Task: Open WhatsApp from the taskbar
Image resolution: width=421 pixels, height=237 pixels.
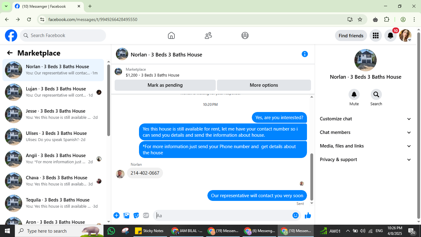Action: (x=111, y=231)
